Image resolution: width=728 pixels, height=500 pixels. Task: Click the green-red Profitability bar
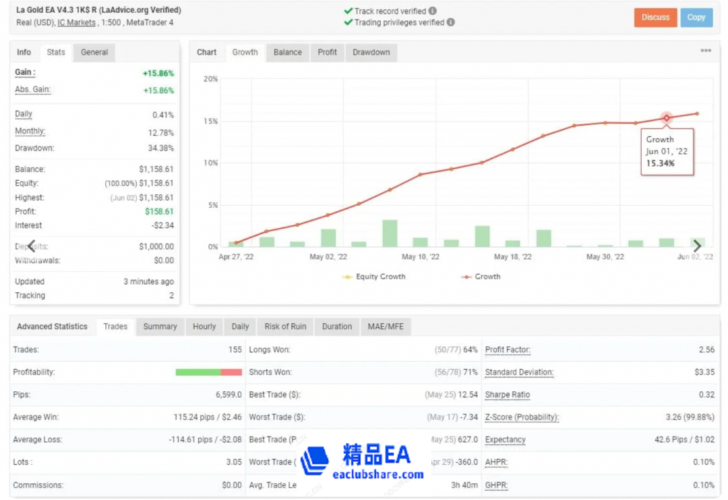(x=208, y=372)
